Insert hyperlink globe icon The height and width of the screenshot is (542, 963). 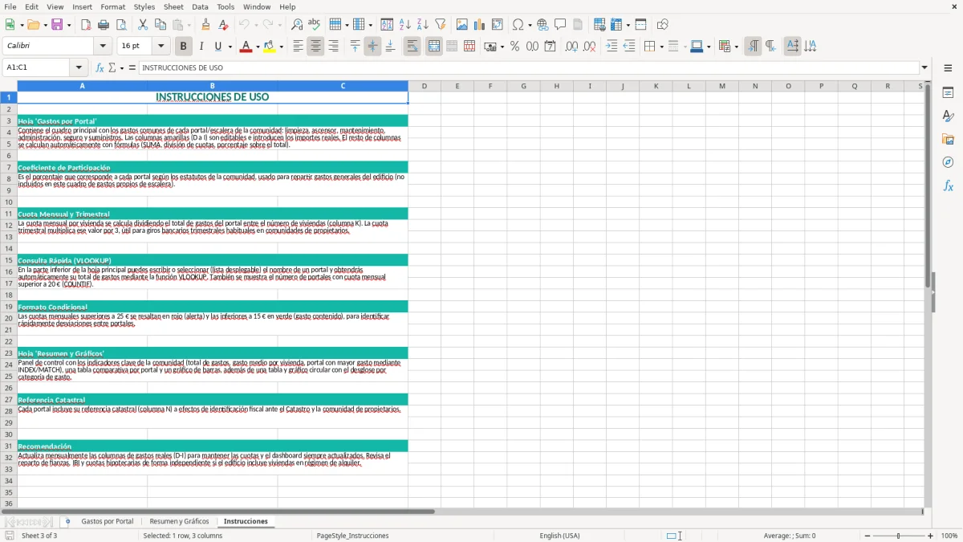pyautogui.click(x=542, y=25)
